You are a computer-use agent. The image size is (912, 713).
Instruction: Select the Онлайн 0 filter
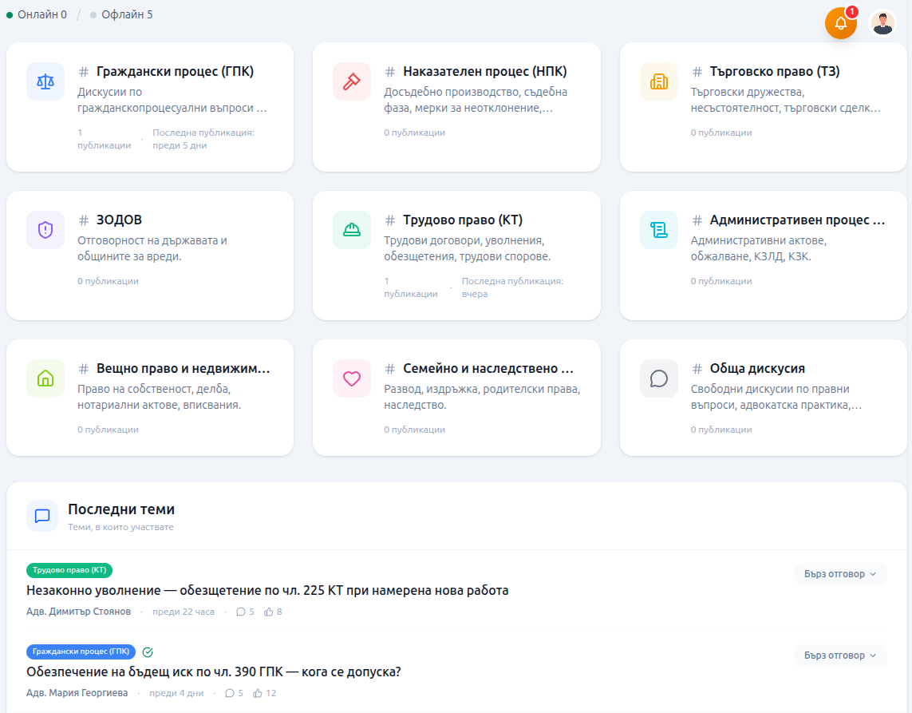39,14
